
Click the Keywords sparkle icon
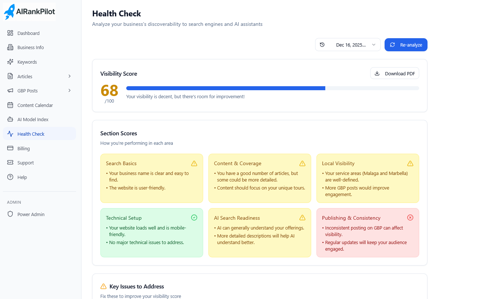10,62
